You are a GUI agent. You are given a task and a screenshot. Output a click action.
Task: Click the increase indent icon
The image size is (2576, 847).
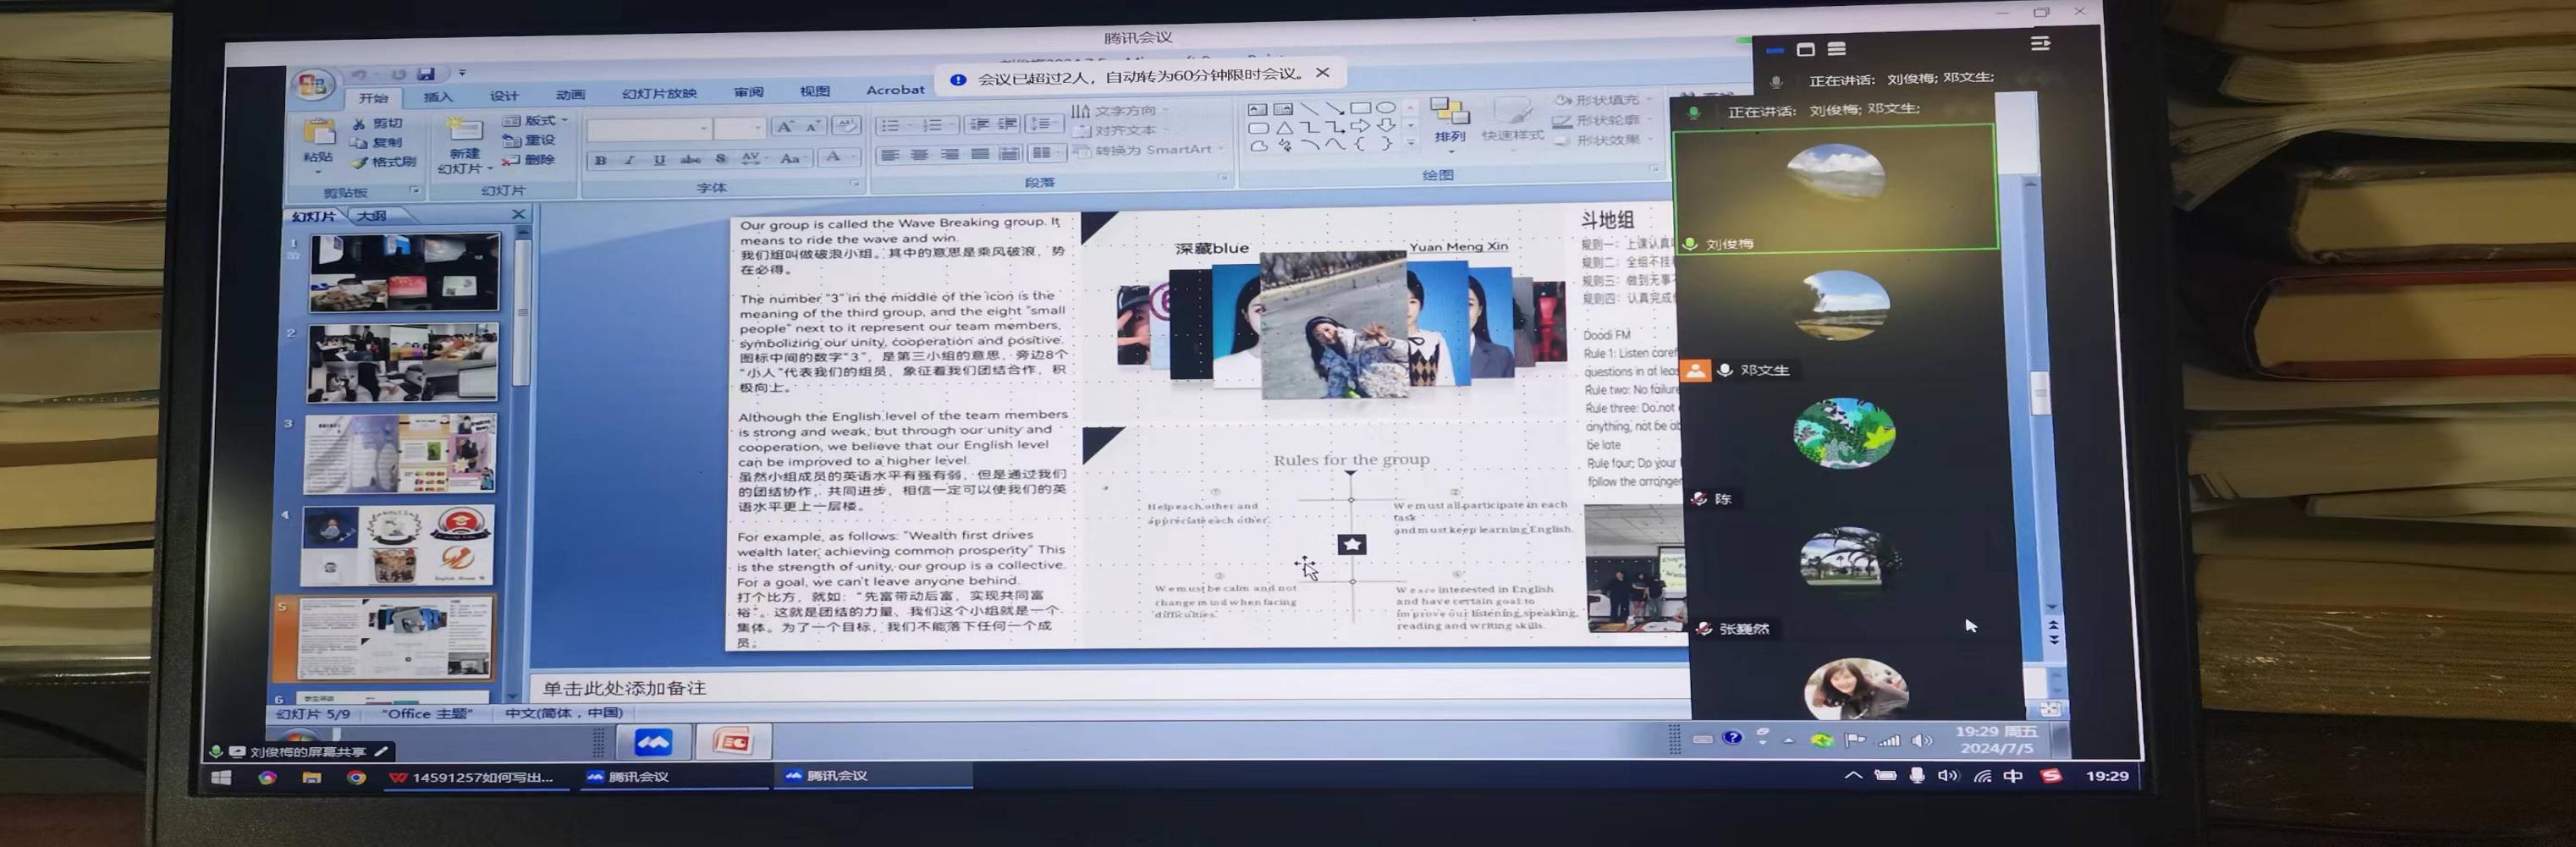(x=1008, y=123)
